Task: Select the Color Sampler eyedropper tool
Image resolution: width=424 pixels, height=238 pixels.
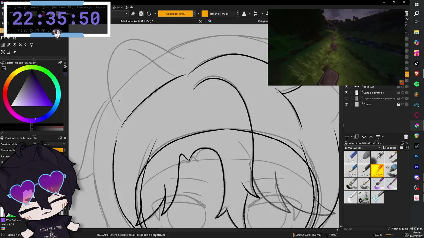Action: coord(9,45)
